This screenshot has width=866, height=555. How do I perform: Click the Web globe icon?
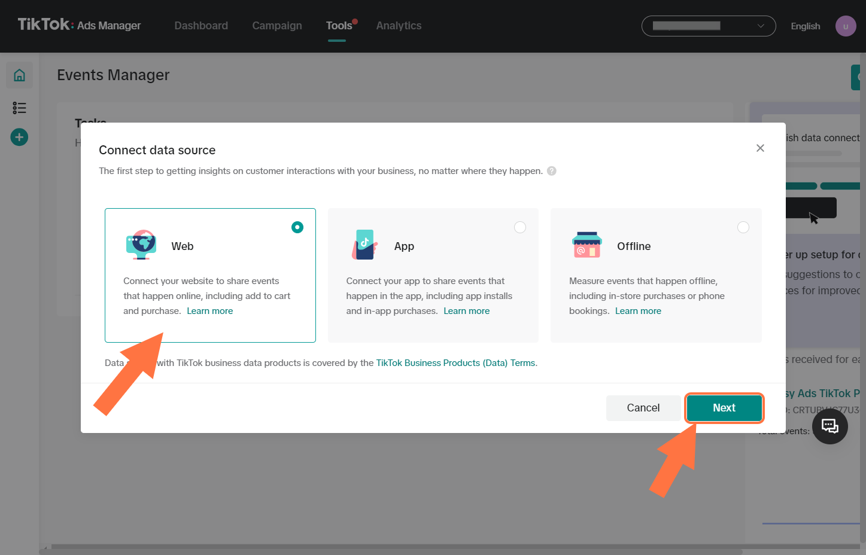click(141, 245)
